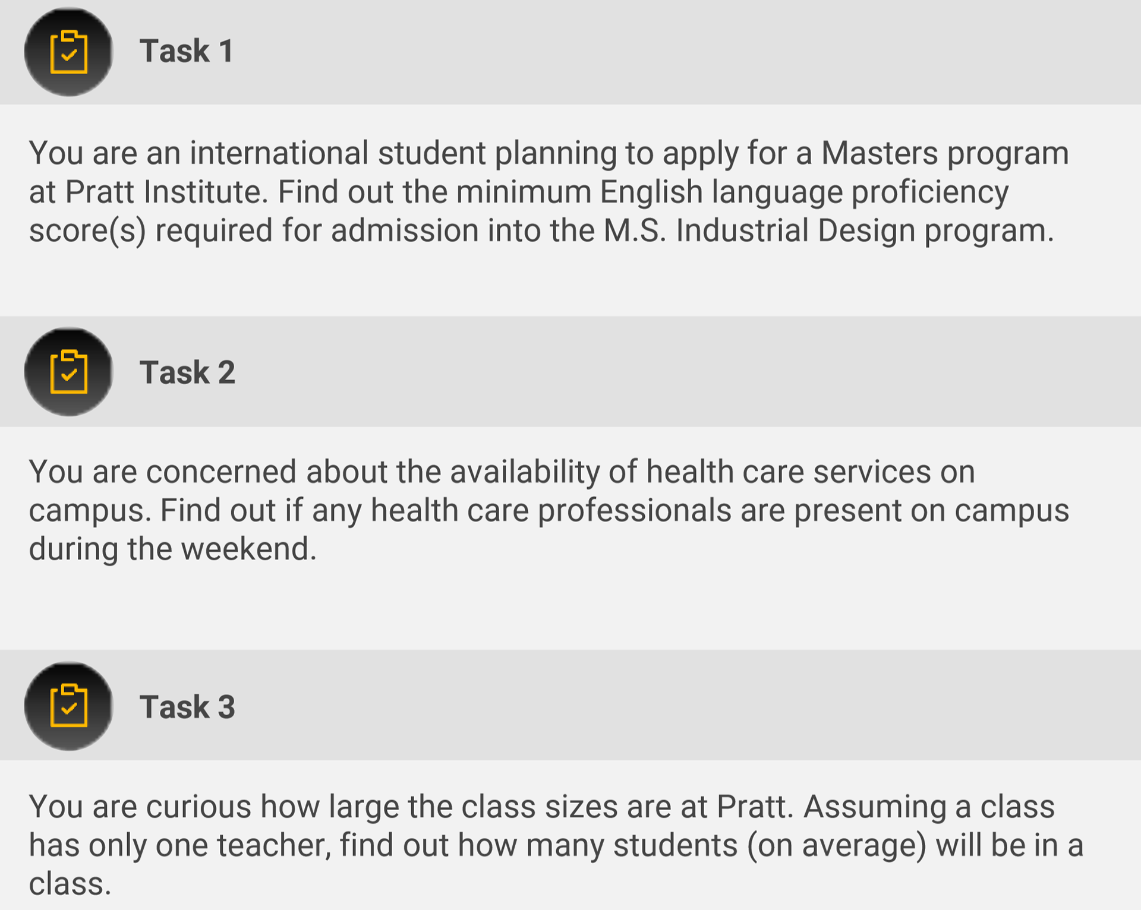Click "You are concerned" opening in Task 2

(162, 472)
